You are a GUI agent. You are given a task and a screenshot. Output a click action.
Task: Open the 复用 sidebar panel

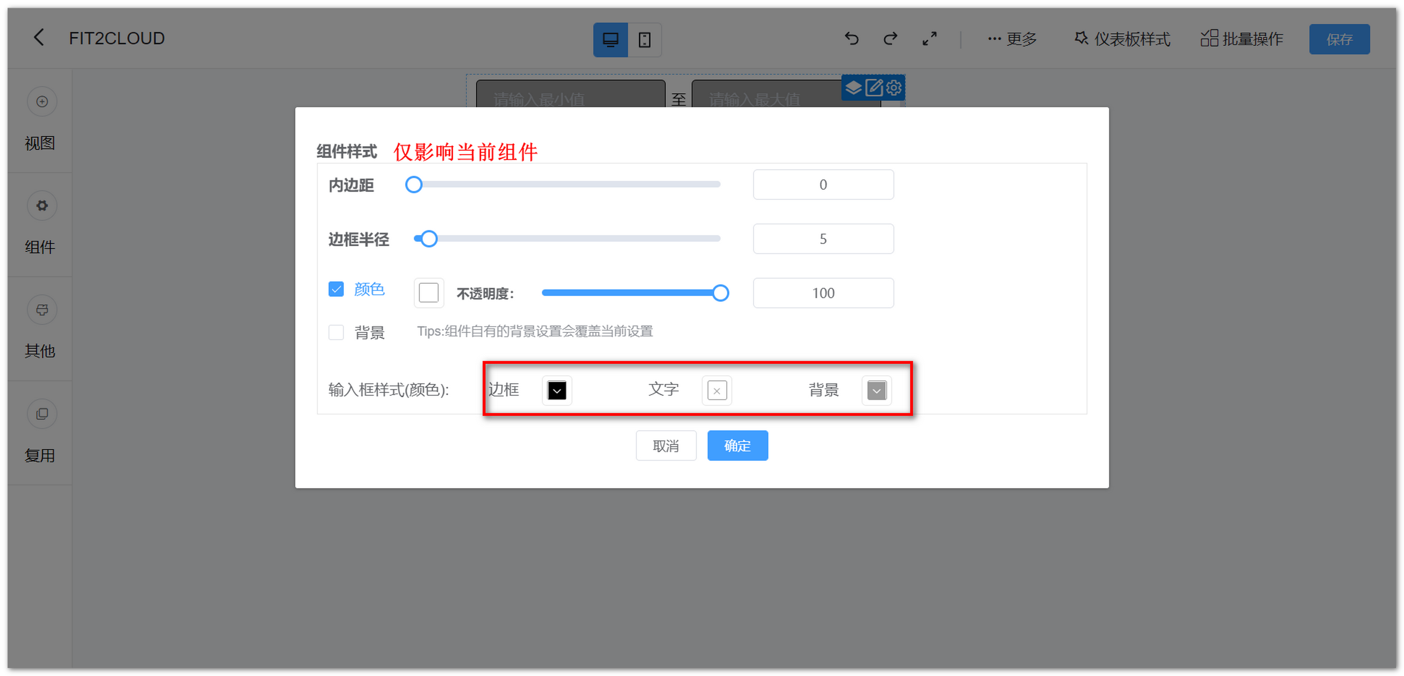(x=40, y=432)
